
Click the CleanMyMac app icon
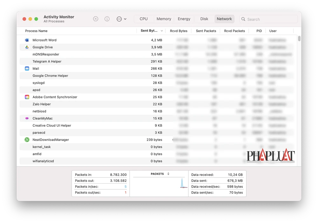pyautogui.click(x=27, y=118)
